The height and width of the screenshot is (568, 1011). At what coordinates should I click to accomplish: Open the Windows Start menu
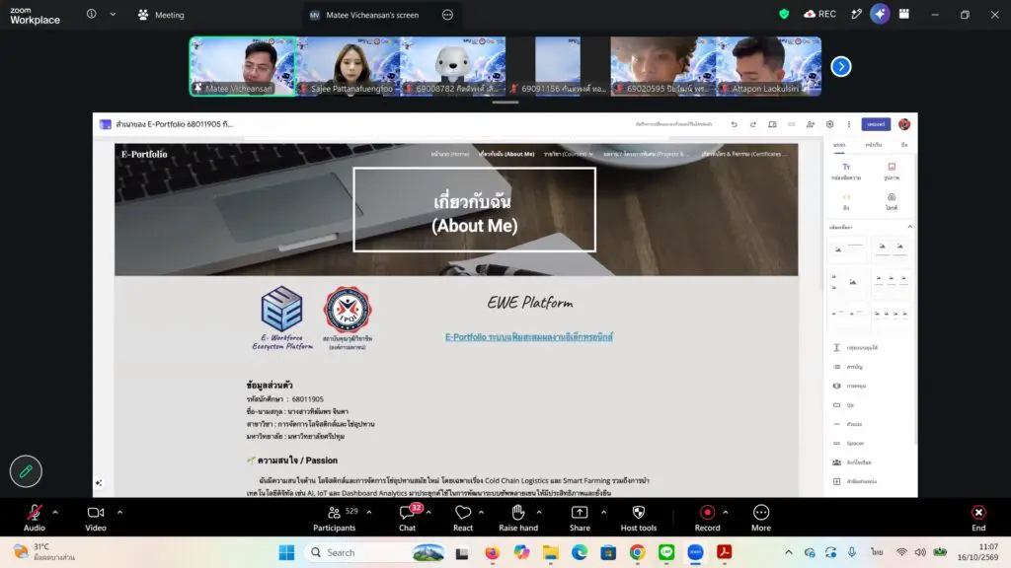pos(286,552)
